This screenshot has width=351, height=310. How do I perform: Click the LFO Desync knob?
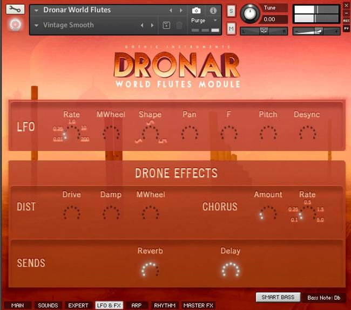[x=307, y=133]
